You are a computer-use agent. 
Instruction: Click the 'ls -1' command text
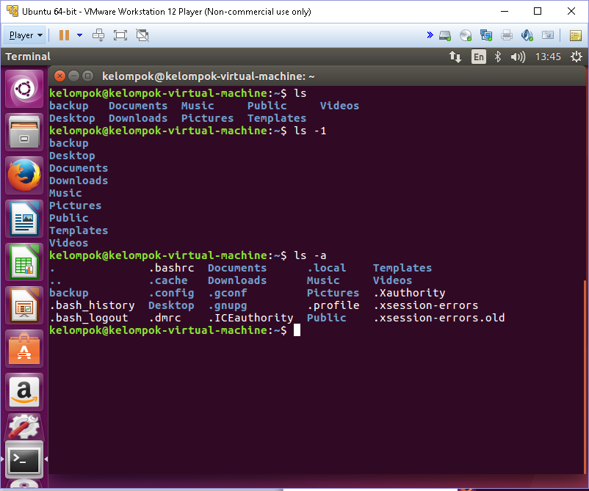coord(310,131)
